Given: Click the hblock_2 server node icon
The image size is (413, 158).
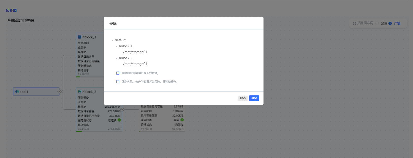Looking at the screenshot, I should point(80,92).
